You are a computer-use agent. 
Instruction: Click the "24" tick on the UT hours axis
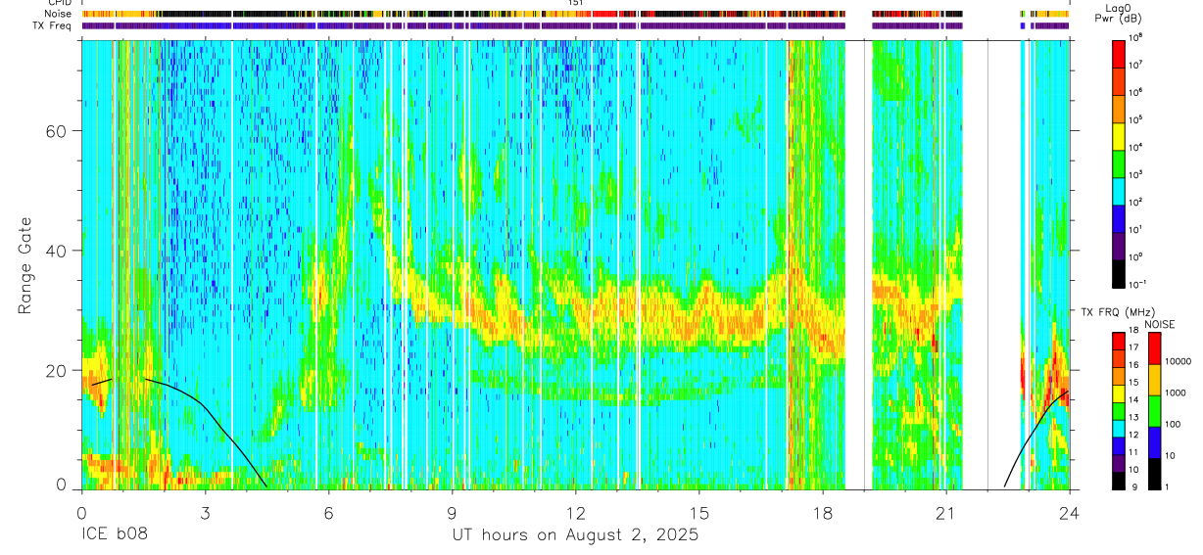pyautogui.click(x=1070, y=512)
